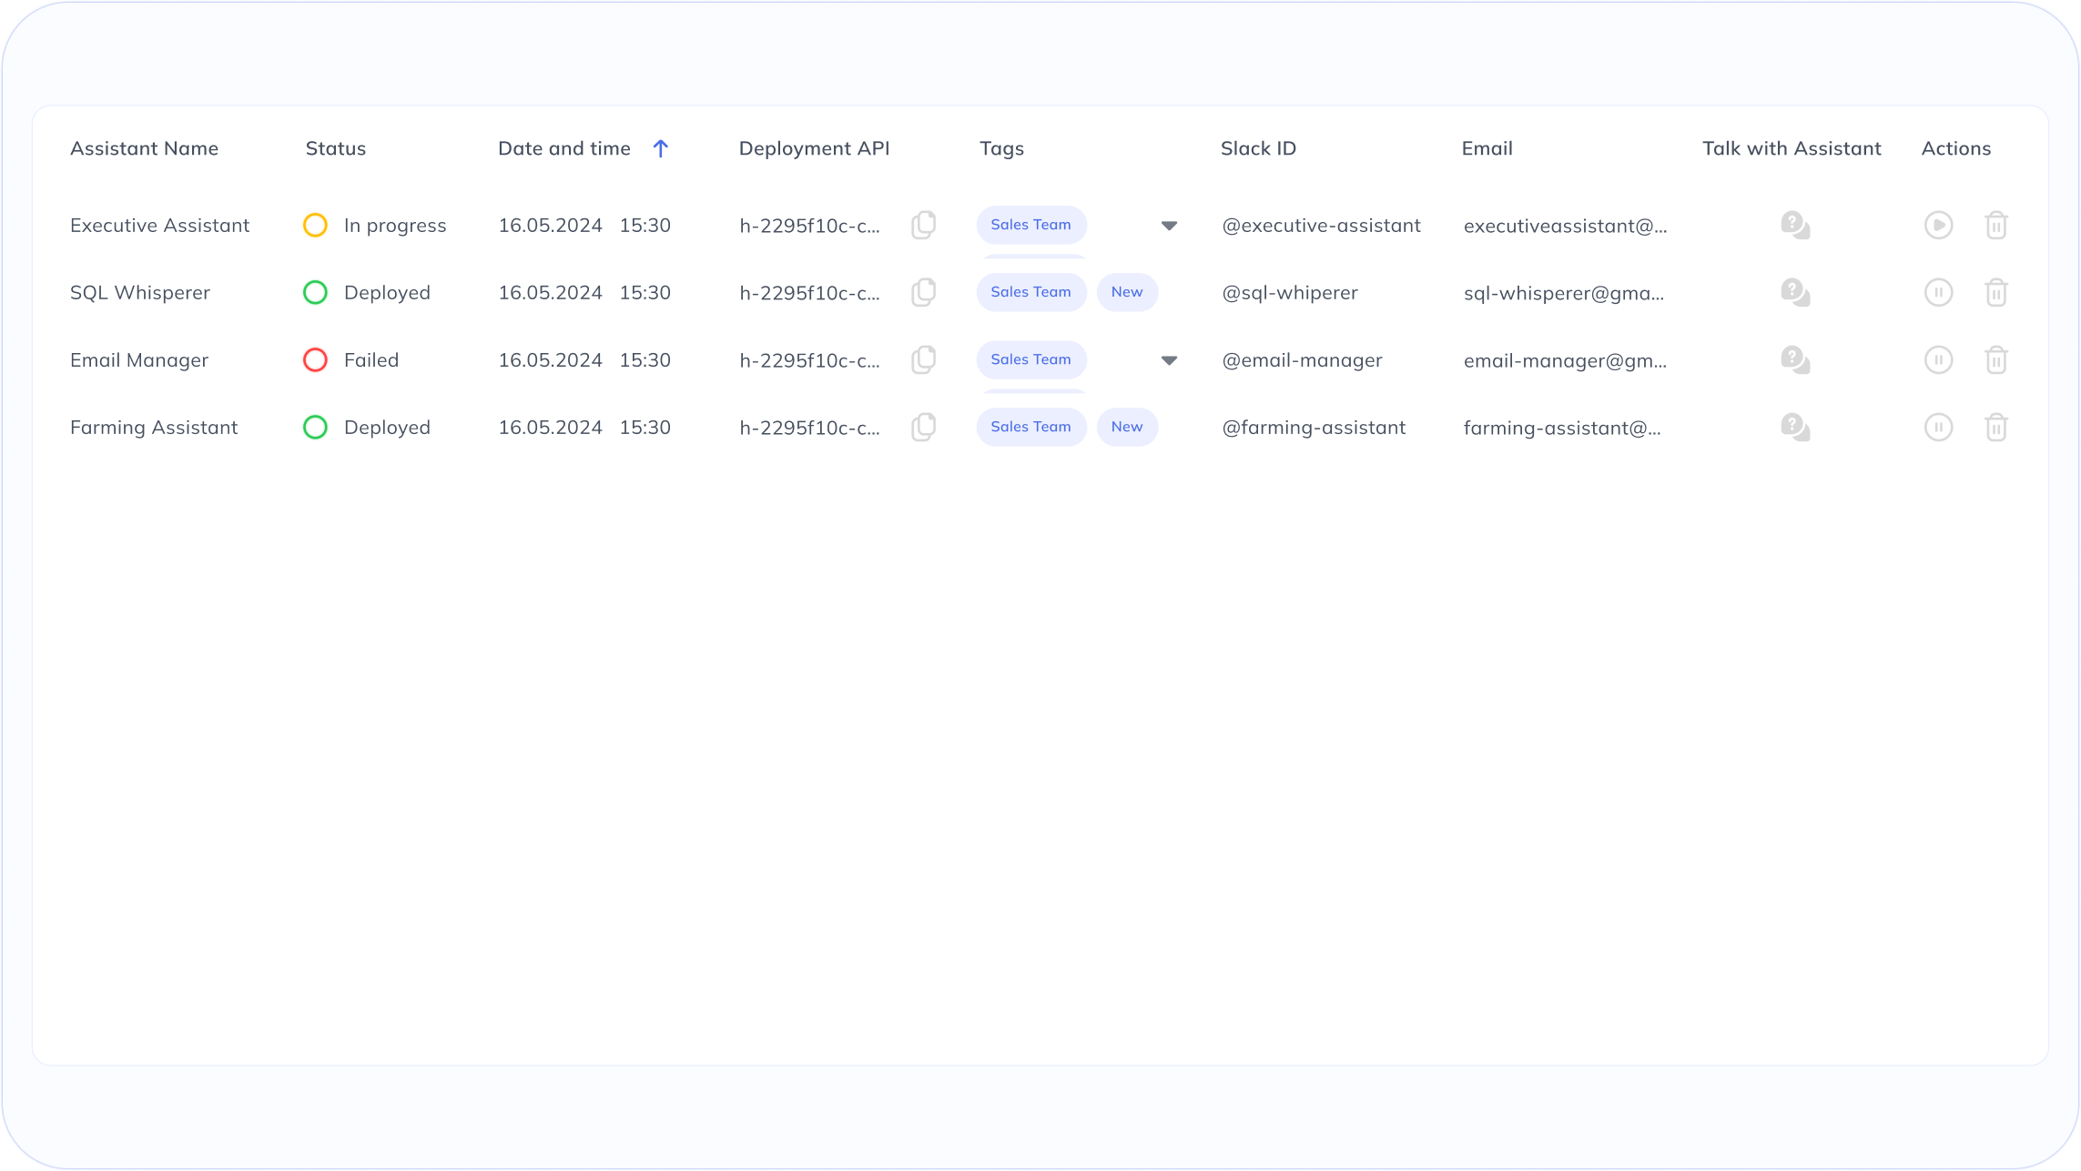Pause the SQL Whisperer assistant
The height and width of the screenshot is (1171, 2081).
pos(1939,292)
